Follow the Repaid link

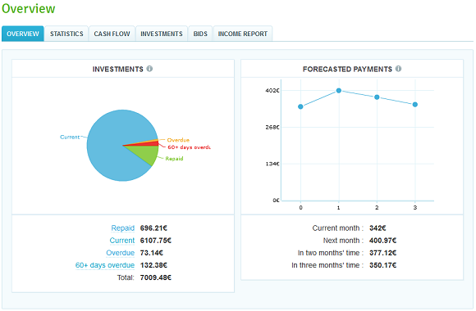[x=122, y=228]
